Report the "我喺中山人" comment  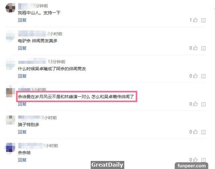(x=203, y=20)
